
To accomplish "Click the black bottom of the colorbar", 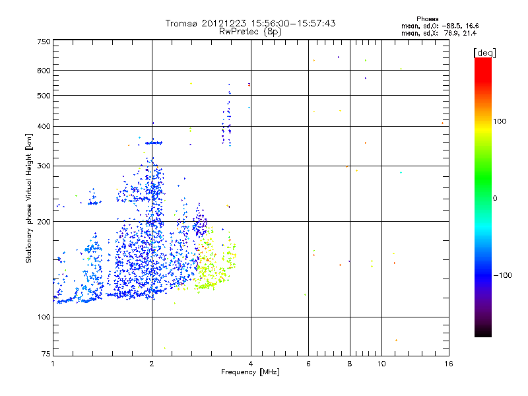I will coord(483,333).
